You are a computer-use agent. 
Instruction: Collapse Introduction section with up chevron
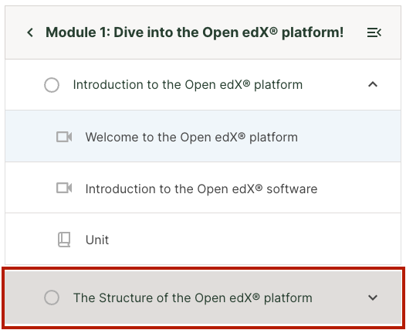(373, 84)
